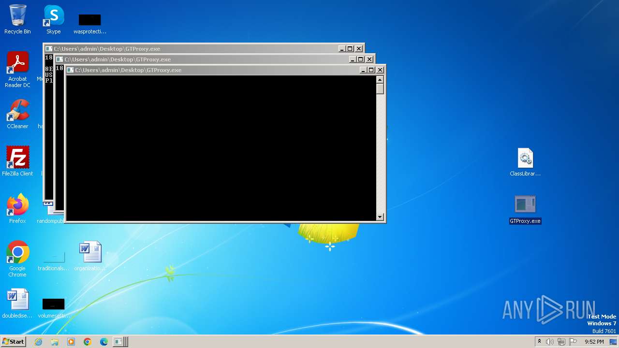Click the rearmost console title bar text
The width and height of the screenshot is (619, 348).
pos(107,49)
